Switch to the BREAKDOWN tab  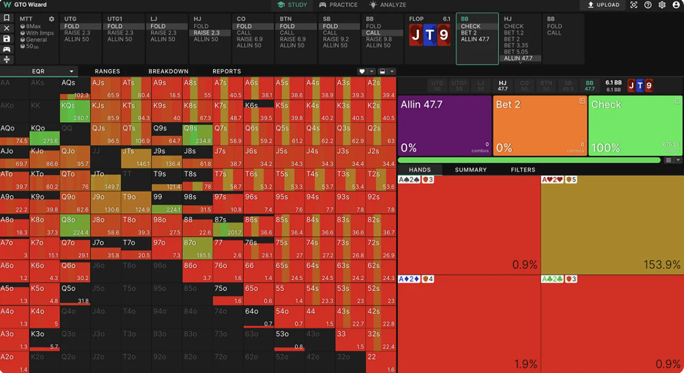pos(168,71)
